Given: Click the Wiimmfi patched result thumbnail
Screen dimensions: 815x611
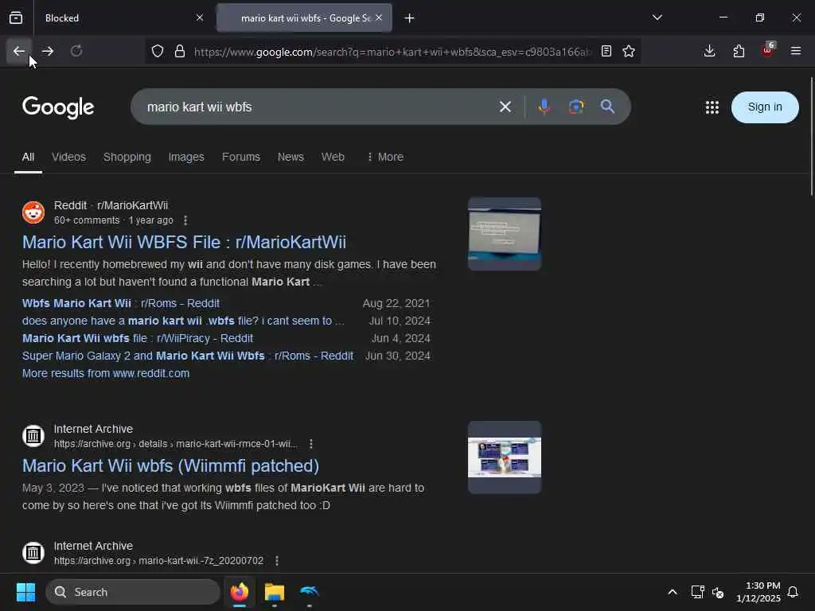Looking at the screenshot, I should coord(504,457).
